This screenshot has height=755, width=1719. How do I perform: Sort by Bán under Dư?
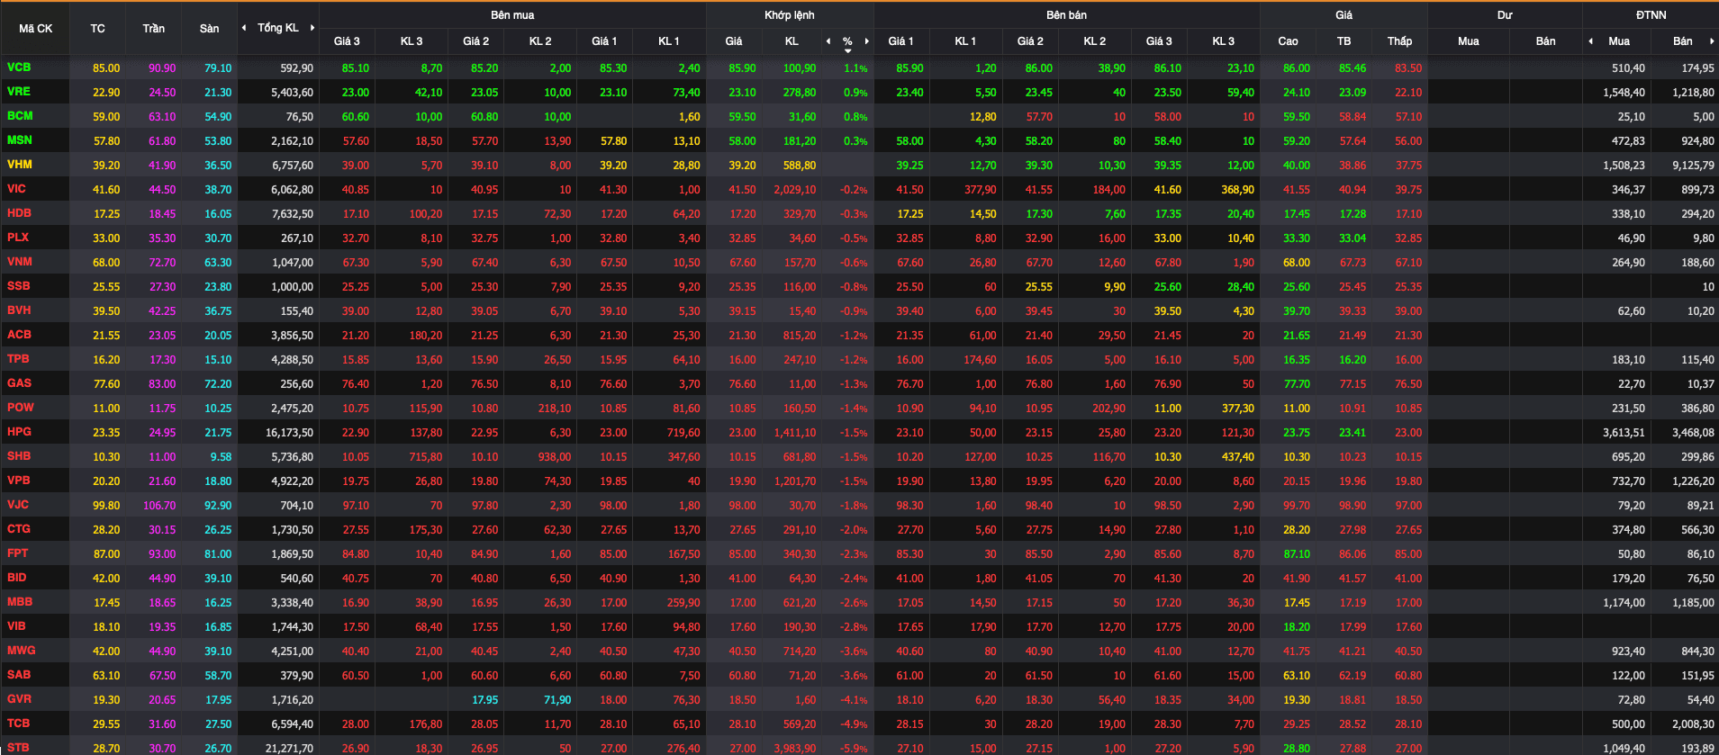(1545, 41)
